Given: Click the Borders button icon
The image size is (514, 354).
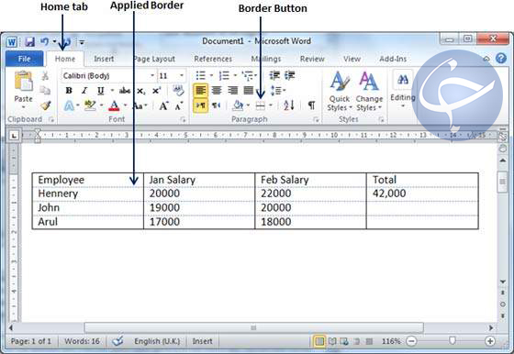Looking at the screenshot, I should tap(261, 105).
